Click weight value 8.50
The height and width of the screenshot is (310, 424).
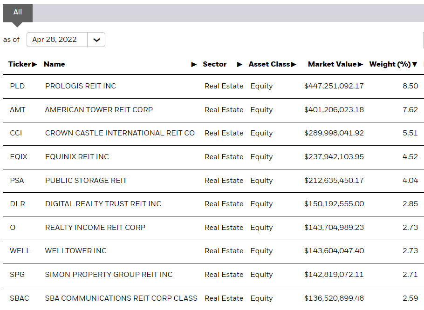point(410,86)
